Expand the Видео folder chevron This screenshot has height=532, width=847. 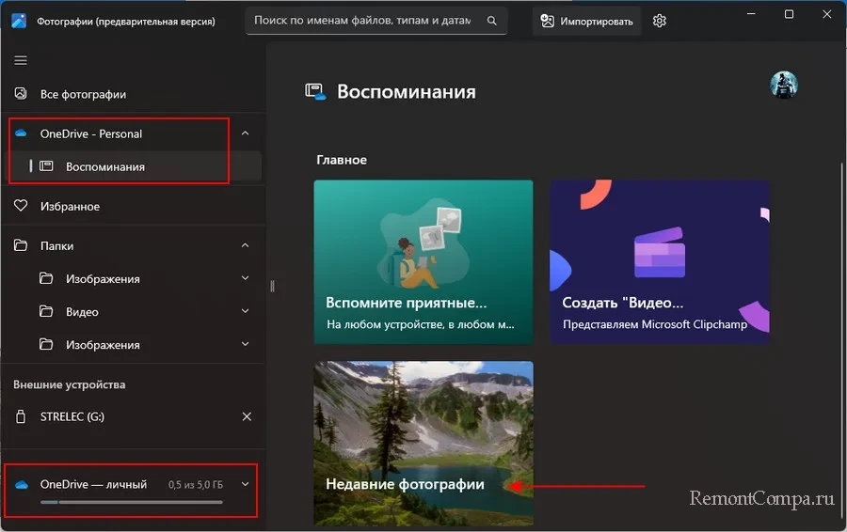tap(246, 311)
